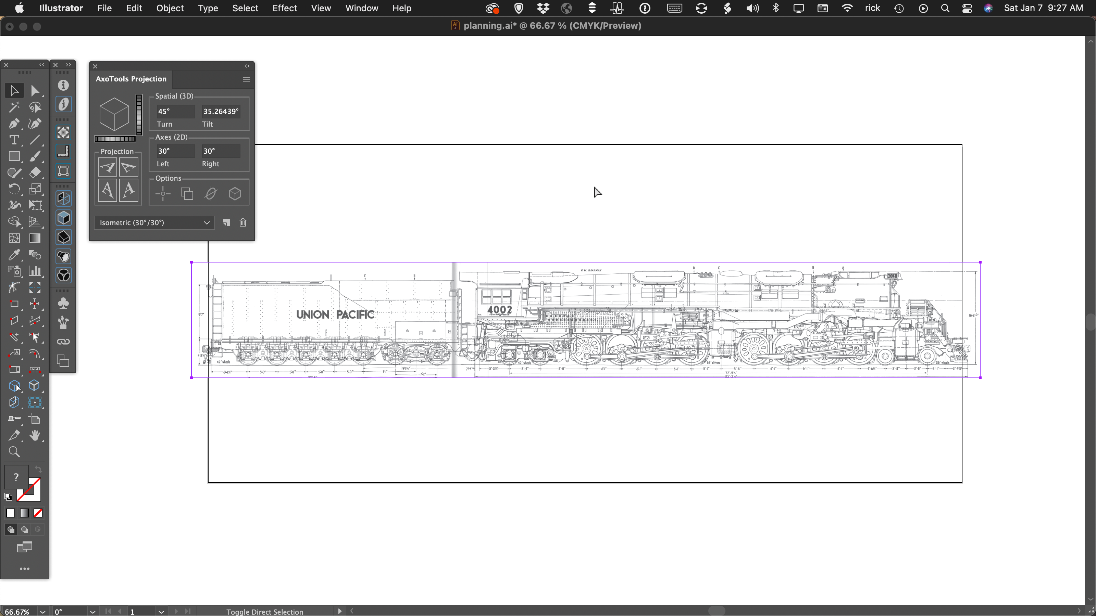
Task: Enable the cube face projection option
Action: (x=235, y=194)
